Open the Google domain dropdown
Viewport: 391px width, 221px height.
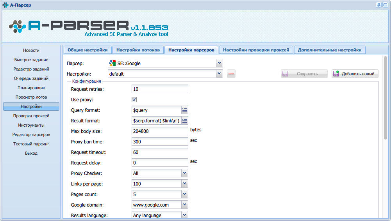point(184,205)
